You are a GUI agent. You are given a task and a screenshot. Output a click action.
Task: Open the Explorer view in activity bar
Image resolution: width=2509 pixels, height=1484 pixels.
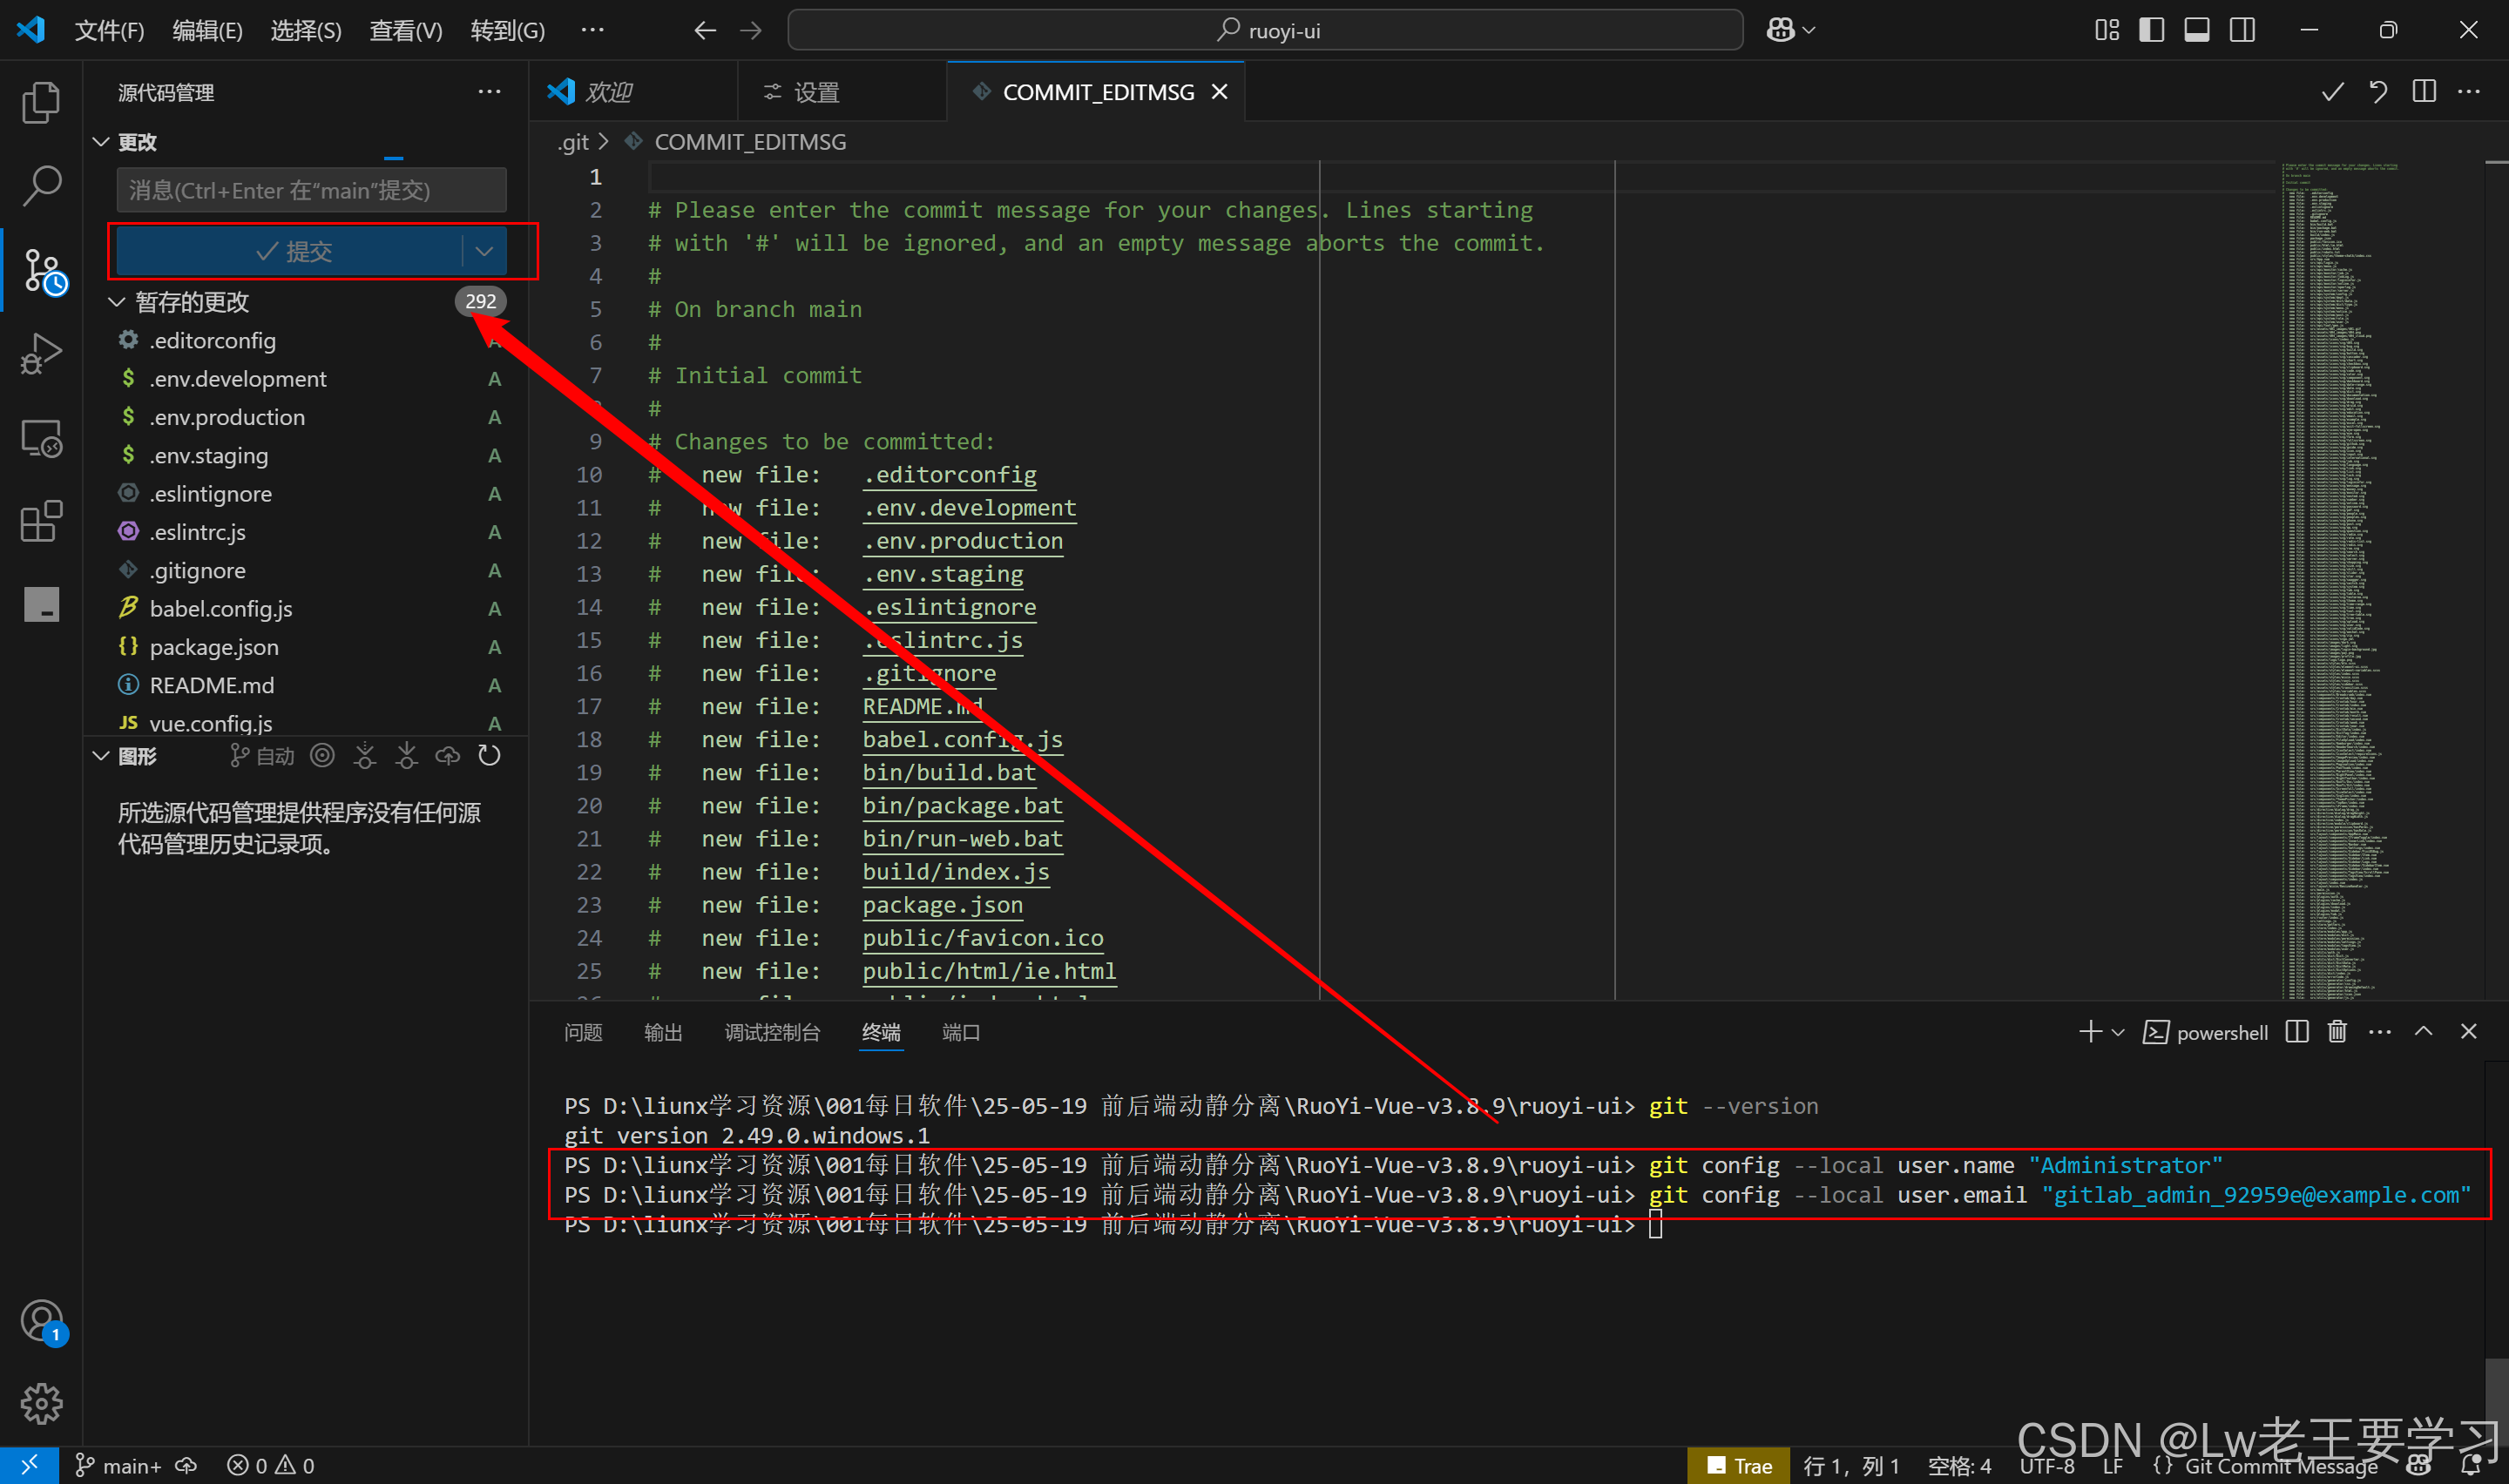(41, 102)
